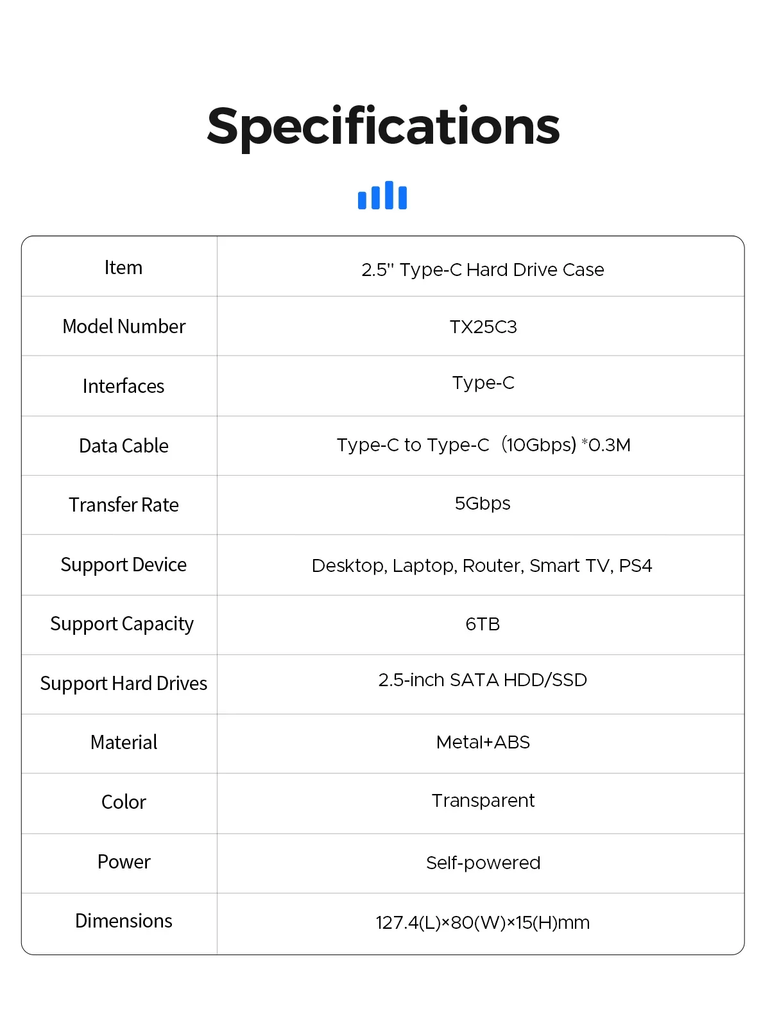Select the 127.4(L)×80(W)×15(H)mm dimensions value
770x1027 pixels.
(x=483, y=923)
